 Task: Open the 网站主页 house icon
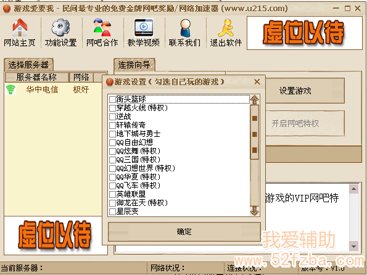(20, 28)
